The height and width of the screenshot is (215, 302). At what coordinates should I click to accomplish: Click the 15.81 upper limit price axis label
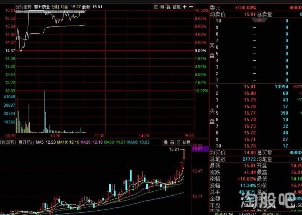(10, 10)
